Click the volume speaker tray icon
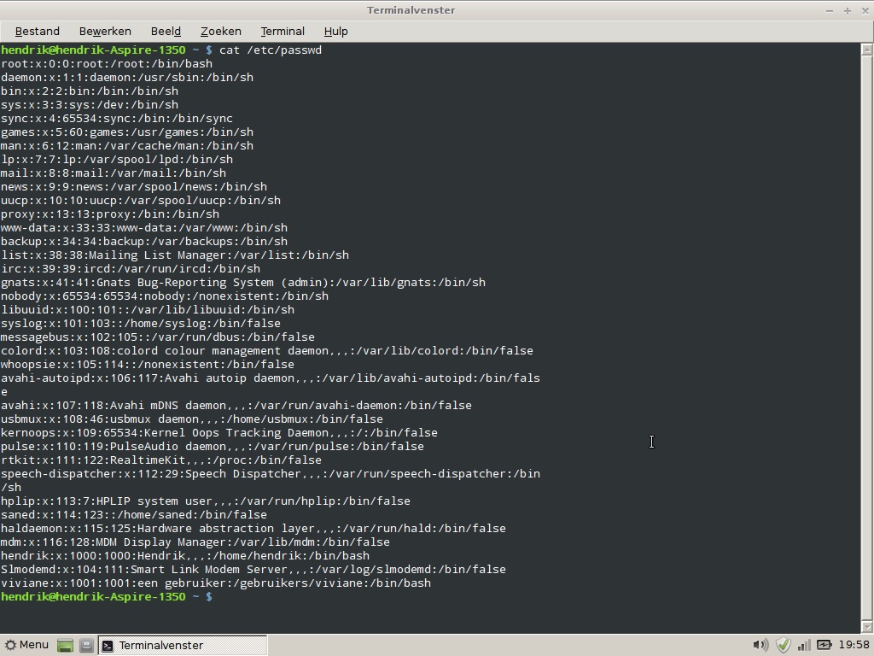Viewport: 874px width, 656px height. coord(760,646)
